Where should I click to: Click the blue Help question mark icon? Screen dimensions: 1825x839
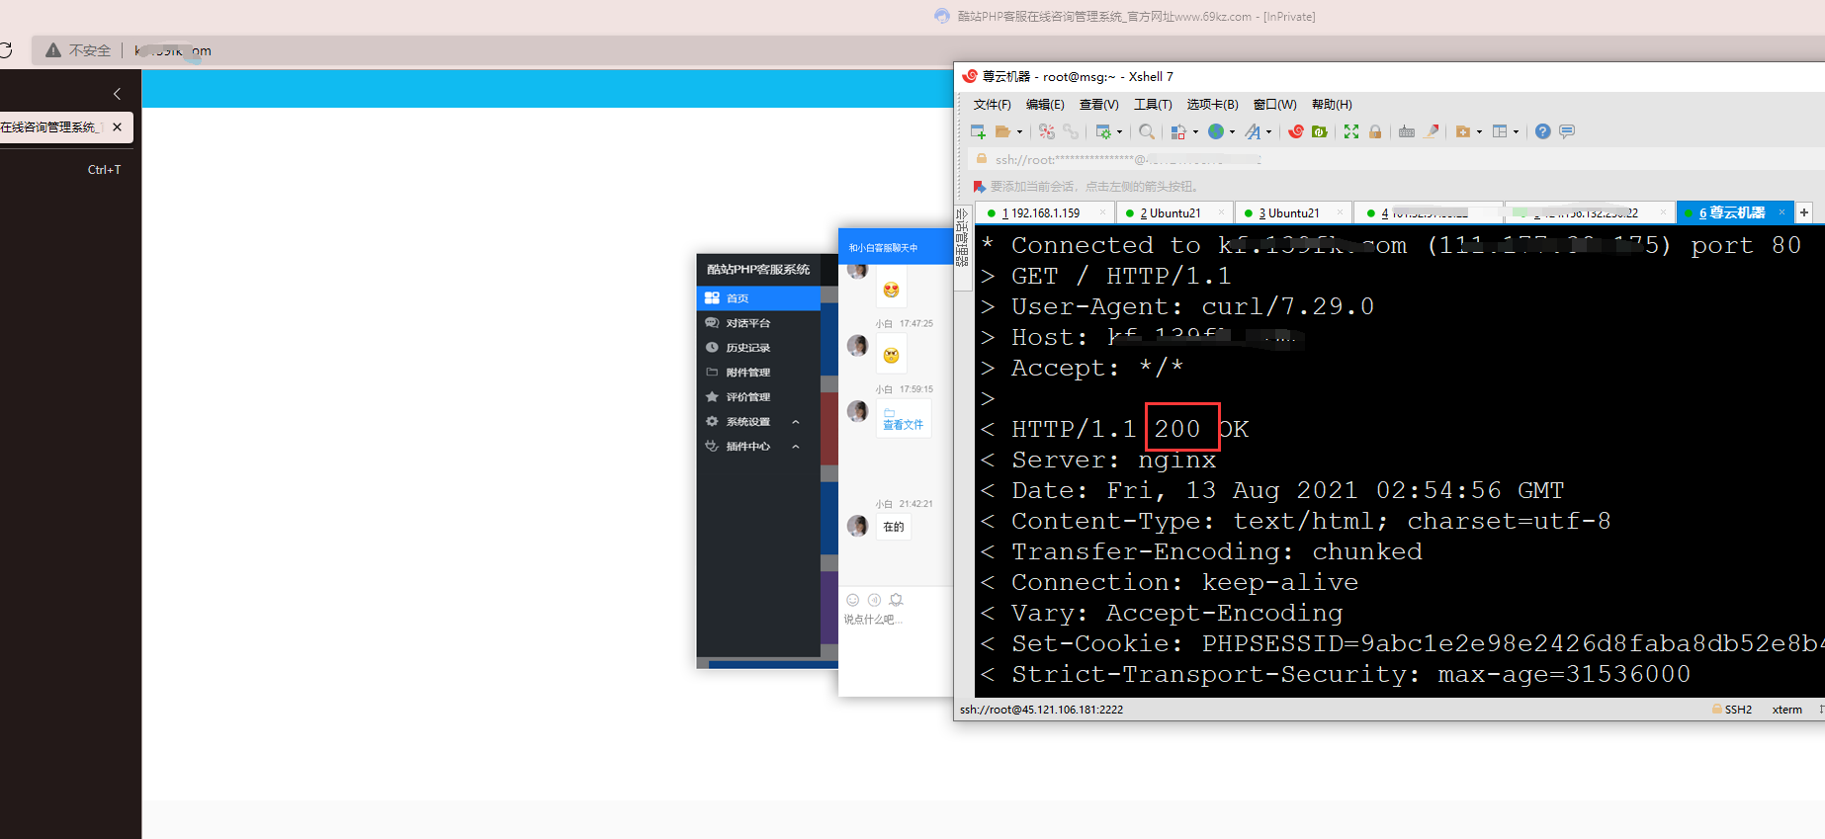(x=1543, y=131)
